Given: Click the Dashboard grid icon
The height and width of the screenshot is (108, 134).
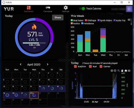Looking at the screenshot, I should 29,8.
